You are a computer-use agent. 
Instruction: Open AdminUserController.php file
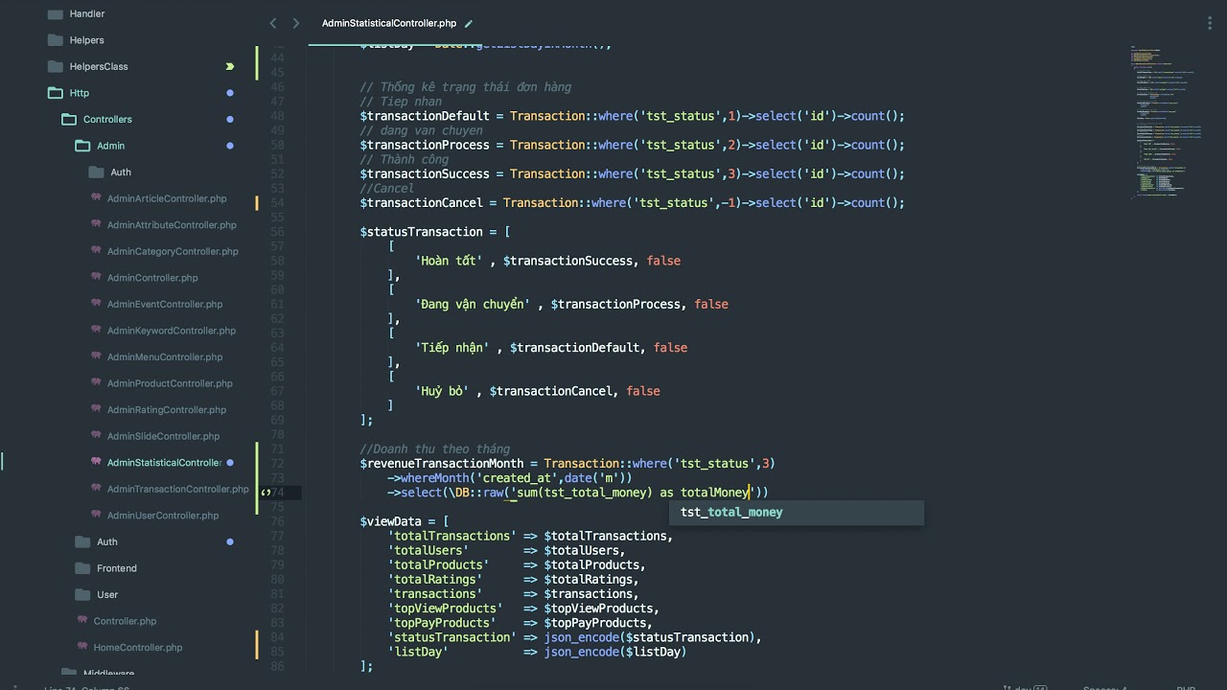coord(163,516)
